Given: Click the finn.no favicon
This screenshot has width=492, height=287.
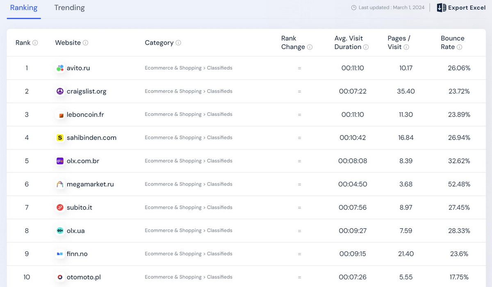Looking at the screenshot, I should coord(60,254).
